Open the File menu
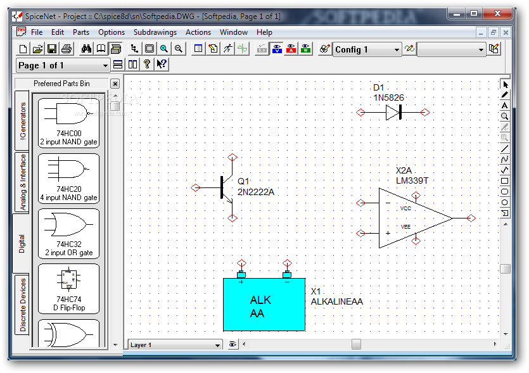 pyautogui.click(x=37, y=32)
